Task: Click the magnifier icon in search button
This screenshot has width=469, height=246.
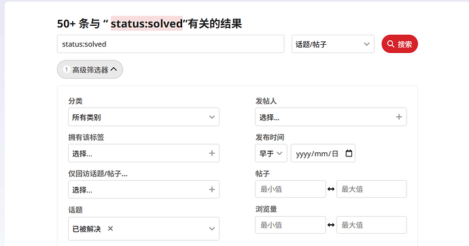Action: pyautogui.click(x=390, y=44)
